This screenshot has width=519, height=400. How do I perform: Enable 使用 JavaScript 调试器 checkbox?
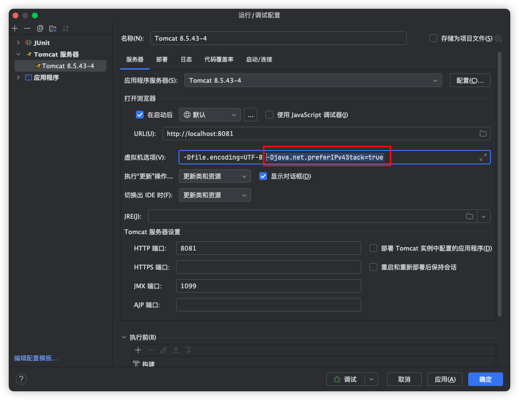[269, 115]
